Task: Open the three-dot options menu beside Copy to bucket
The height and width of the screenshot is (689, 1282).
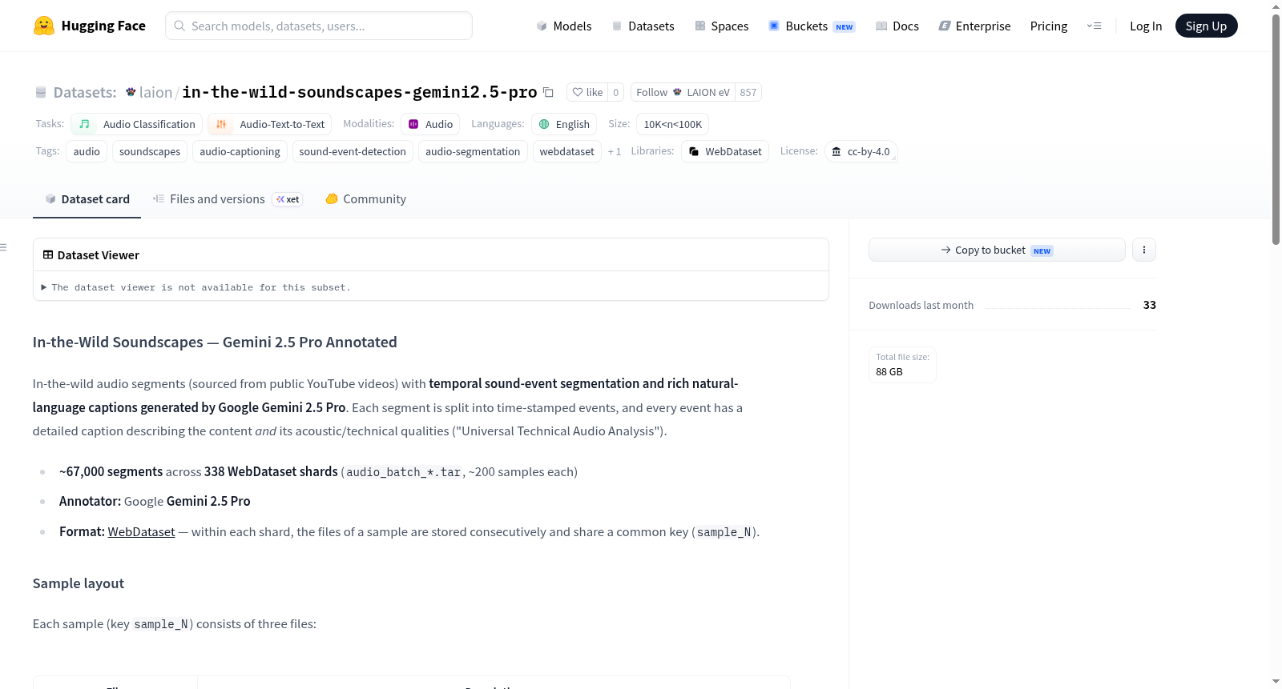Action: tap(1143, 250)
